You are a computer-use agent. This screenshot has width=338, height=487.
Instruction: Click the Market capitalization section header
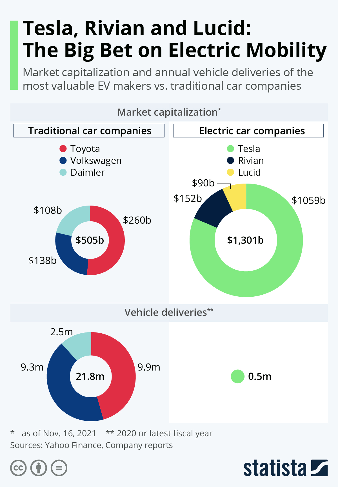click(x=169, y=112)
